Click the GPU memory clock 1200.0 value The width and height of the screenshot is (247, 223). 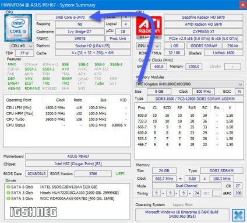(194, 67)
